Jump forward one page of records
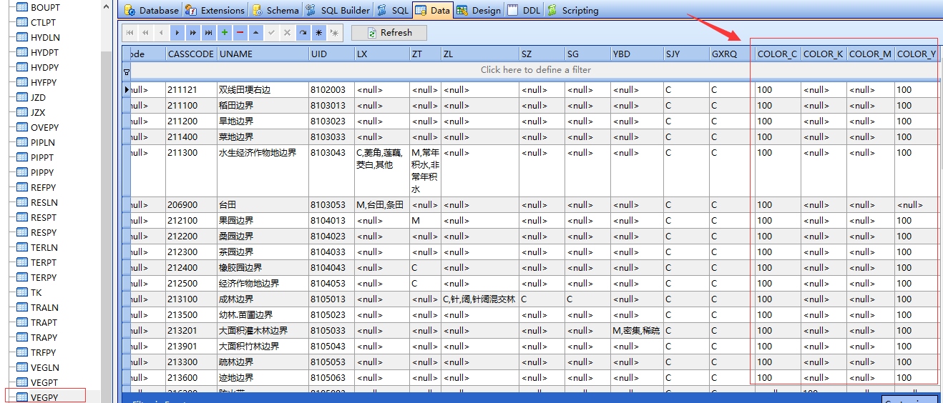The height and width of the screenshot is (403, 943). [192, 33]
